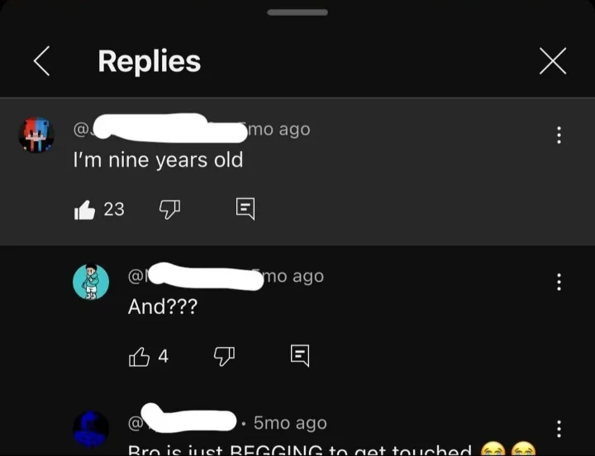Click reply icon under "And???" comment

[x=300, y=355]
